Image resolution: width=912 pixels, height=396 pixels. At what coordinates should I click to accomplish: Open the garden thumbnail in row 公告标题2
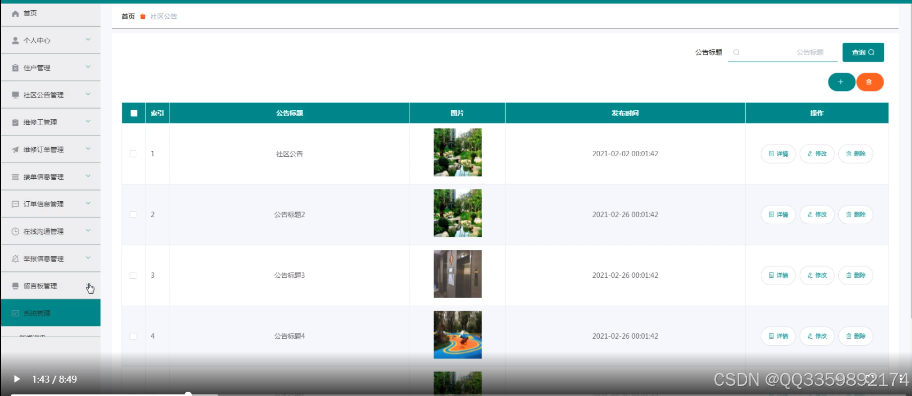[458, 213]
